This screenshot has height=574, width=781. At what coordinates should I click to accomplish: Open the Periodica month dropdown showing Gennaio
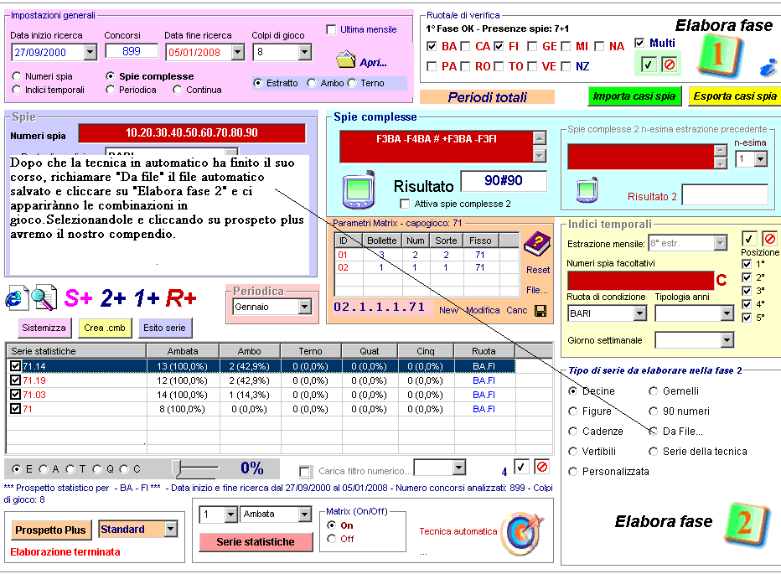point(305,307)
